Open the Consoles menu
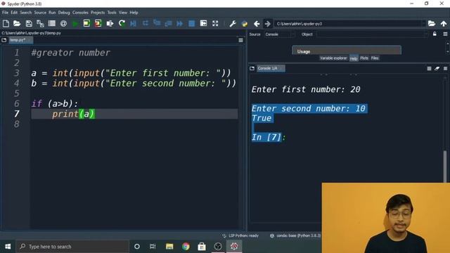Image resolution: width=450 pixels, height=253 pixels. 80,13
